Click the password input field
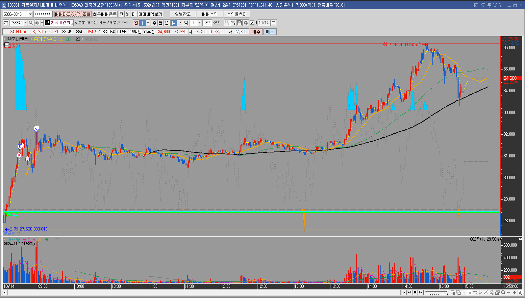 [x=43, y=14]
